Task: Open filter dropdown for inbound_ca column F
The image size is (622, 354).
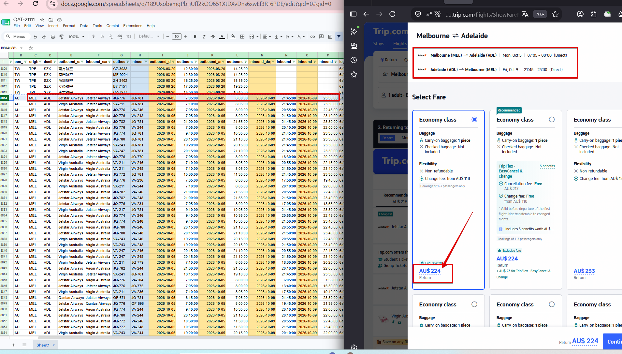Action: [109, 62]
